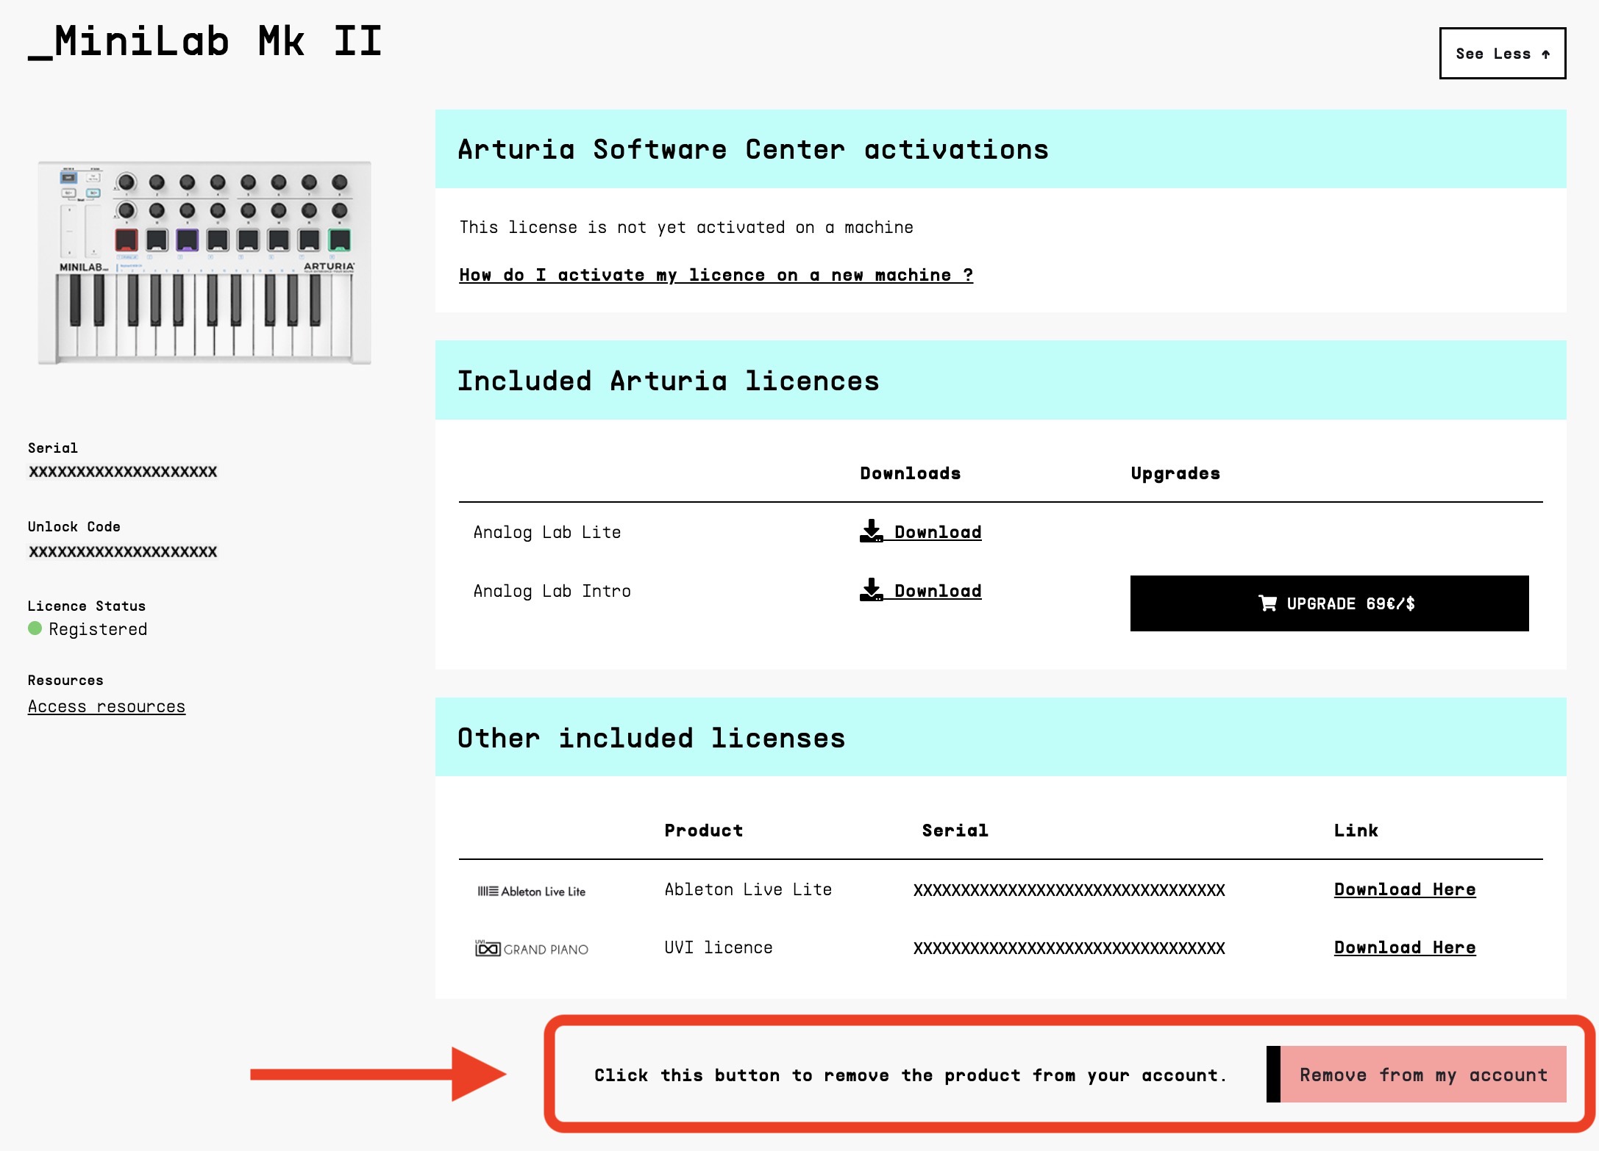Click the download icon beside Analog Lab Intro

(872, 589)
